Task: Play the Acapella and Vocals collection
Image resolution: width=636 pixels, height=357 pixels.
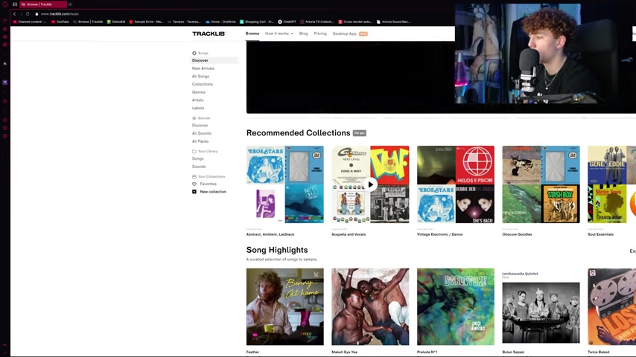Action: pyautogui.click(x=370, y=184)
